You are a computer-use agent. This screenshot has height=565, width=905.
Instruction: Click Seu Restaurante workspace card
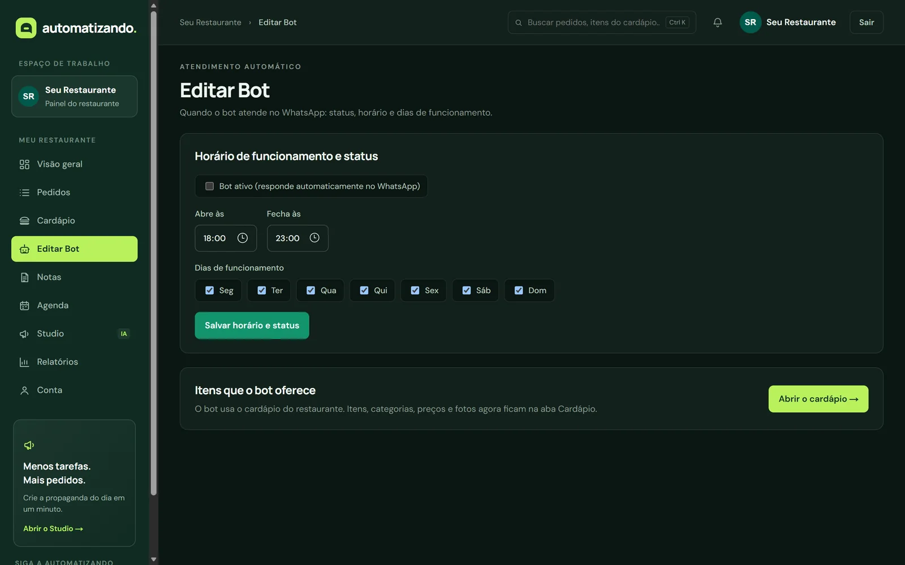tap(74, 97)
